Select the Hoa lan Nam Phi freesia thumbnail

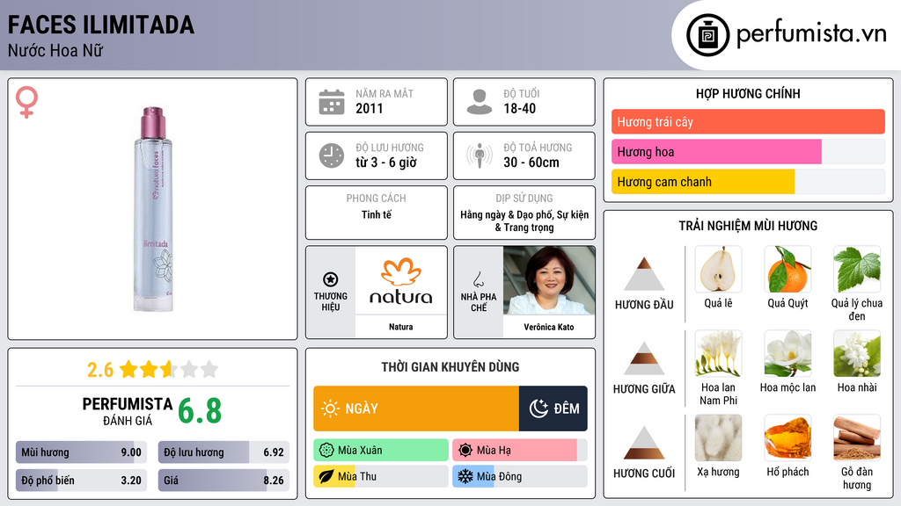click(x=718, y=353)
